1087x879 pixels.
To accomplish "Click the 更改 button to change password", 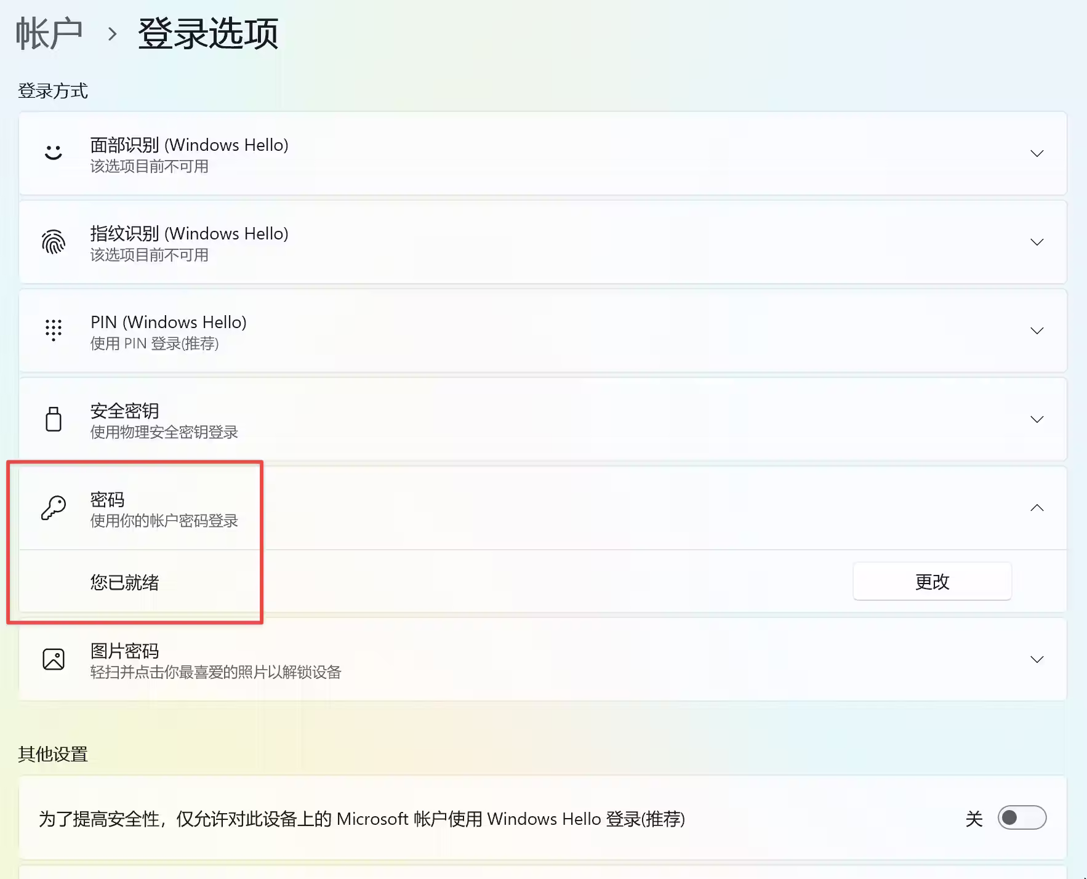I will pos(931,582).
